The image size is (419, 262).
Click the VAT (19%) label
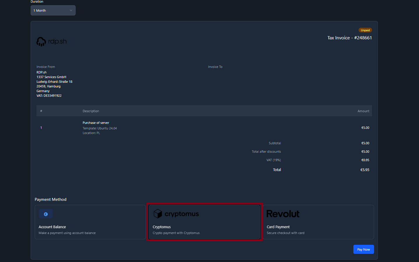(274, 160)
